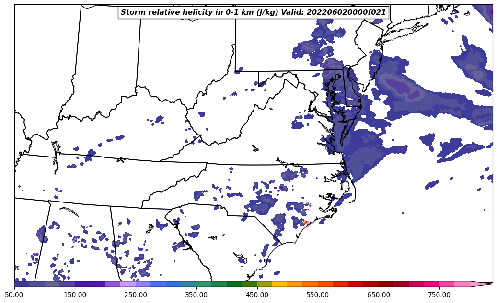Image resolution: width=497 pixels, height=303 pixels.
Task: Click the 750.00 colorbar tick label
Action: click(x=439, y=295)
